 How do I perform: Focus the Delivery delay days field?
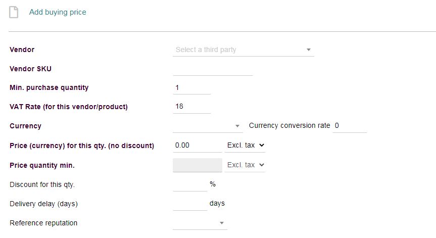[x=189, y=204]
